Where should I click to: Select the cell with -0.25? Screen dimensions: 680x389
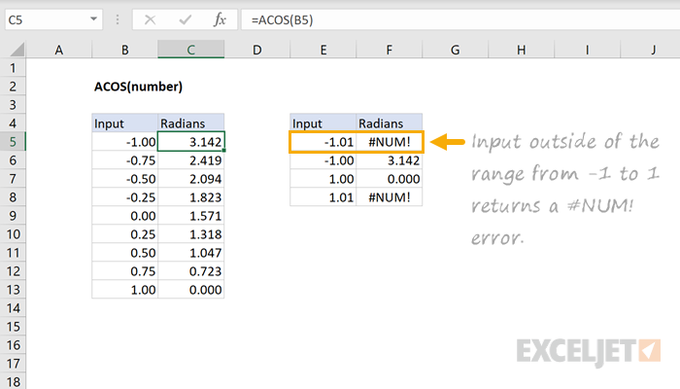point(125,197)
